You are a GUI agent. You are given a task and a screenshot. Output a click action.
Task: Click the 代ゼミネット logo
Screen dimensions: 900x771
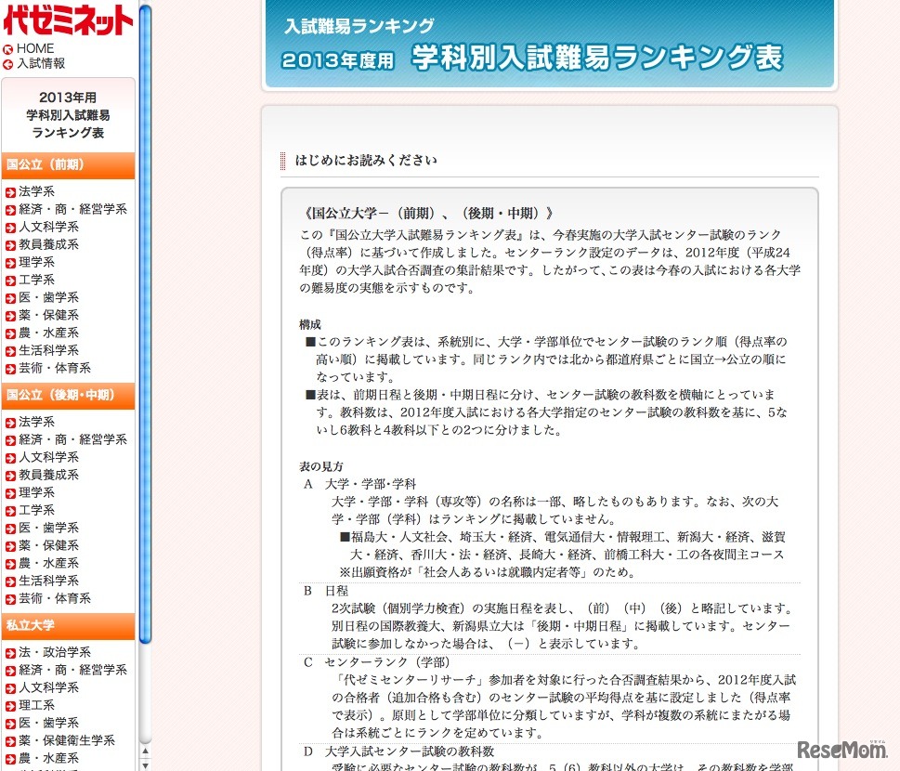[68, 20]
